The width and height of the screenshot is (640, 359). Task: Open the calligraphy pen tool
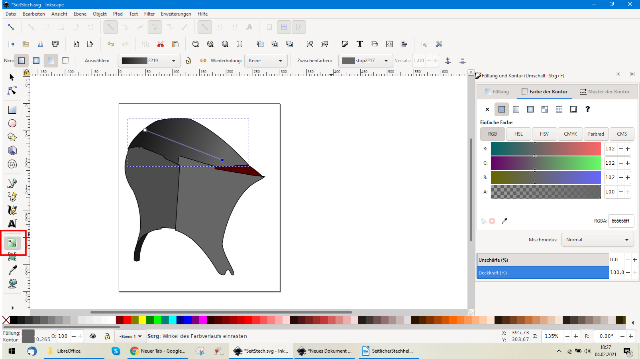pyautogui.click(x=12, y=210)
